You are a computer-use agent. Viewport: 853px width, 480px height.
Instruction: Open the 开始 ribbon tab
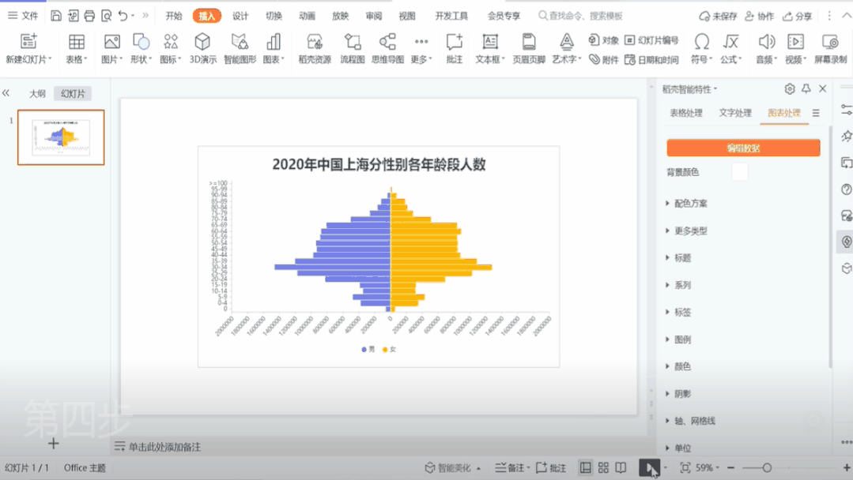pos(174,17)
